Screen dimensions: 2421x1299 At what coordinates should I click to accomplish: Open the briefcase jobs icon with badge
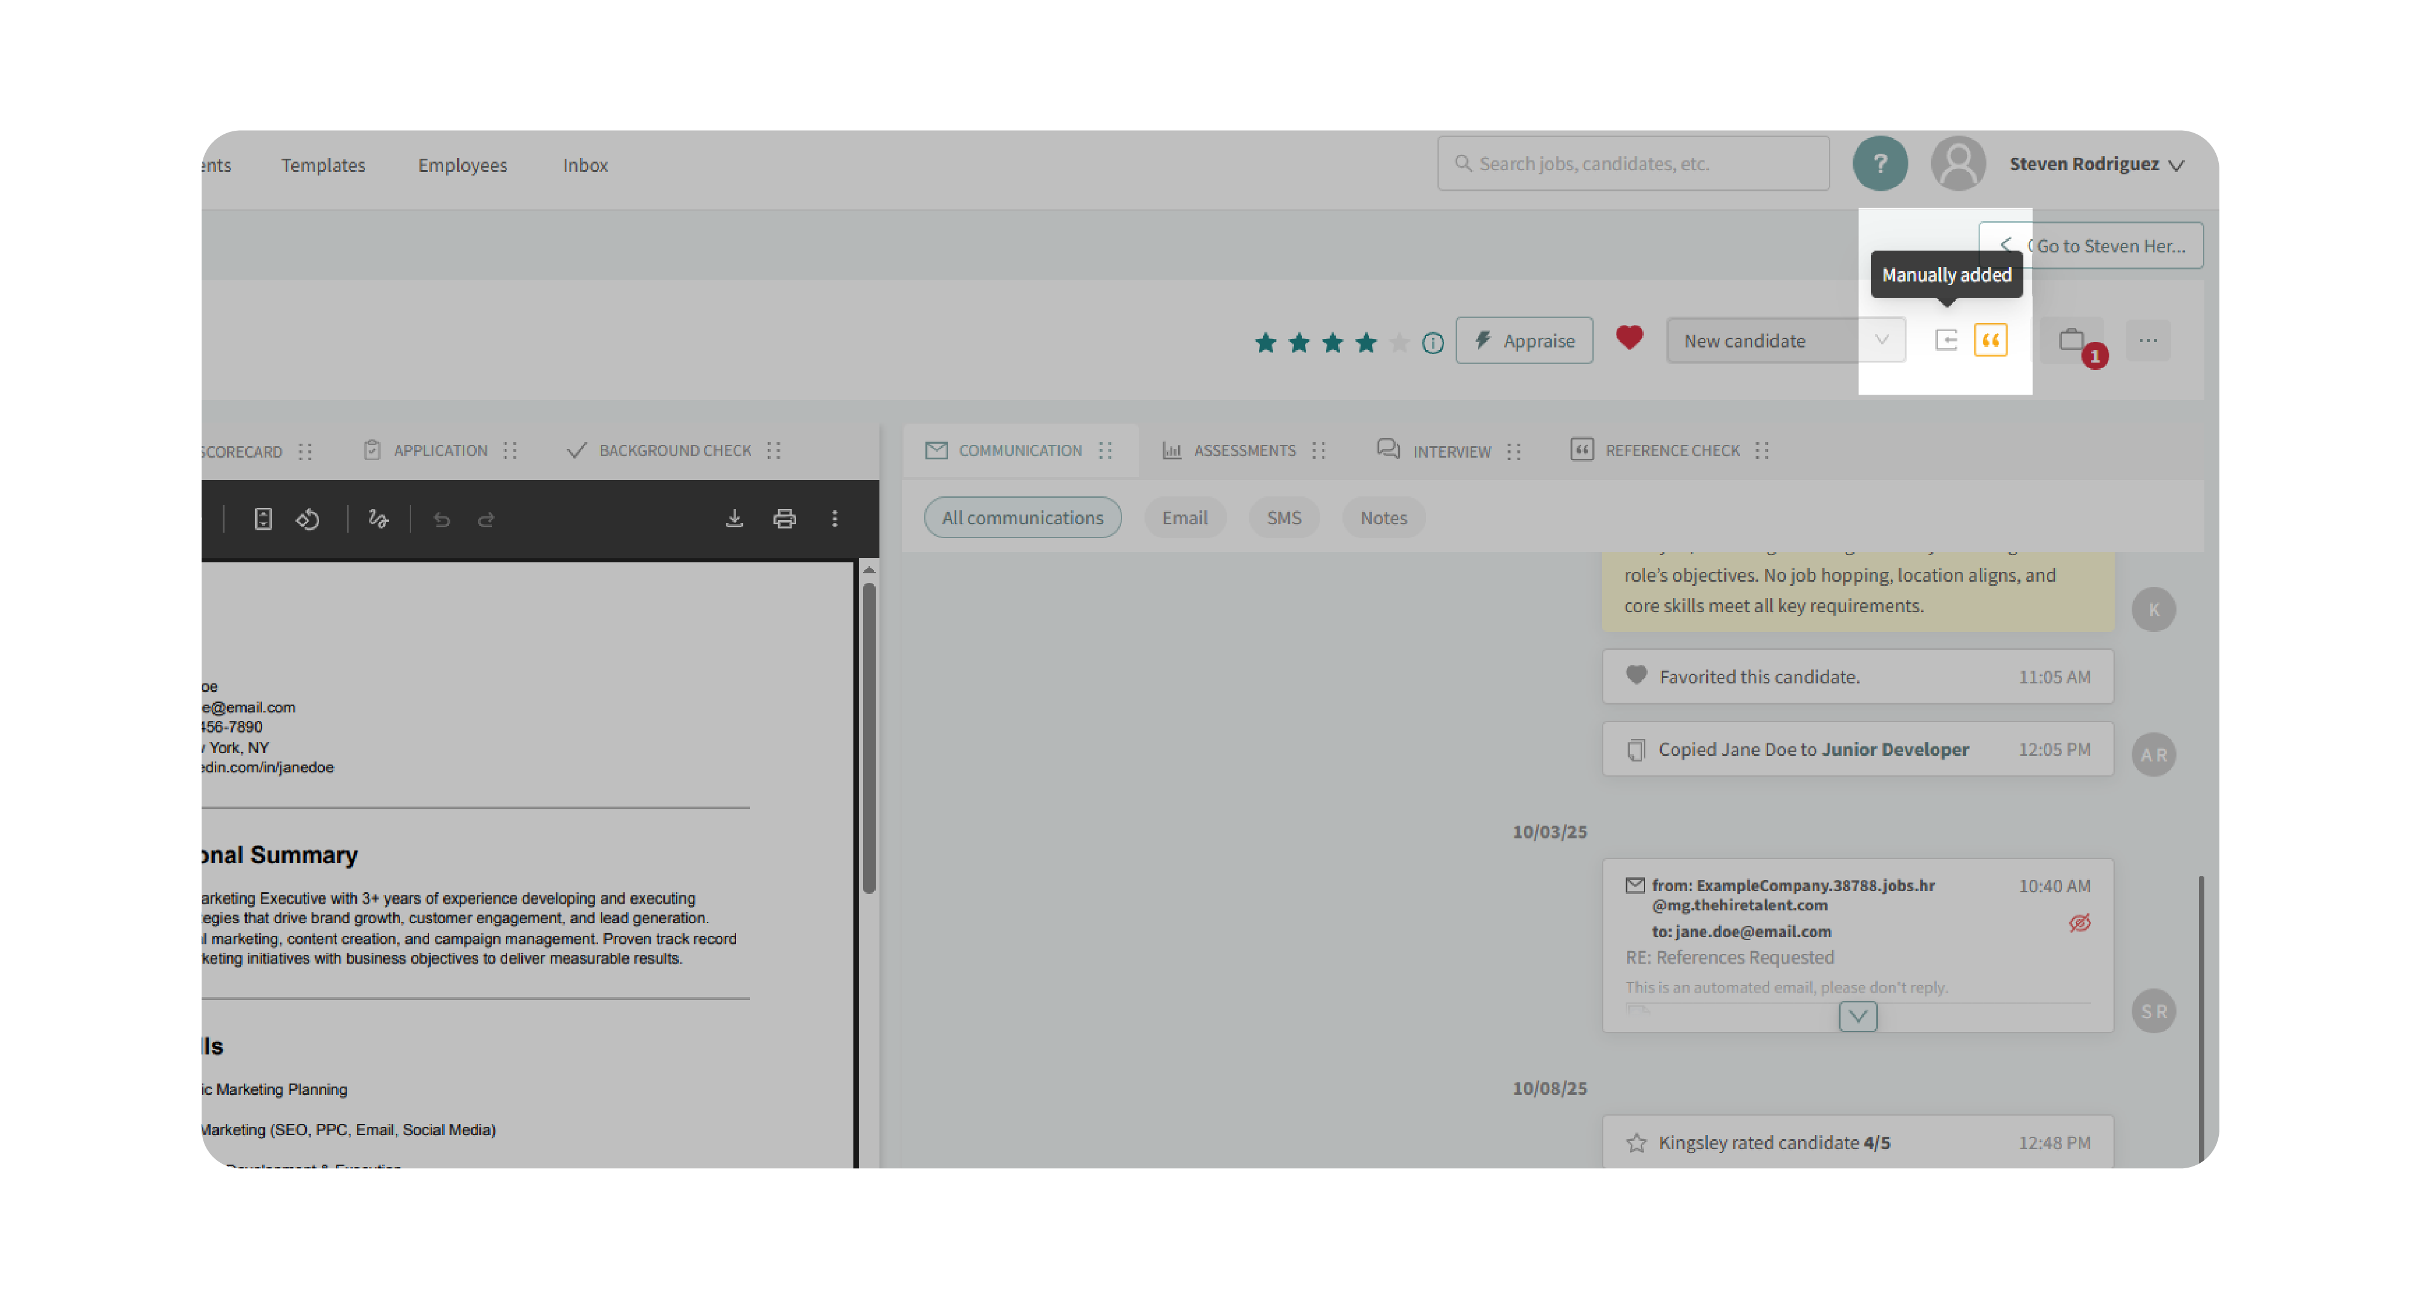pyautogui.click(x=2071, y=340)
